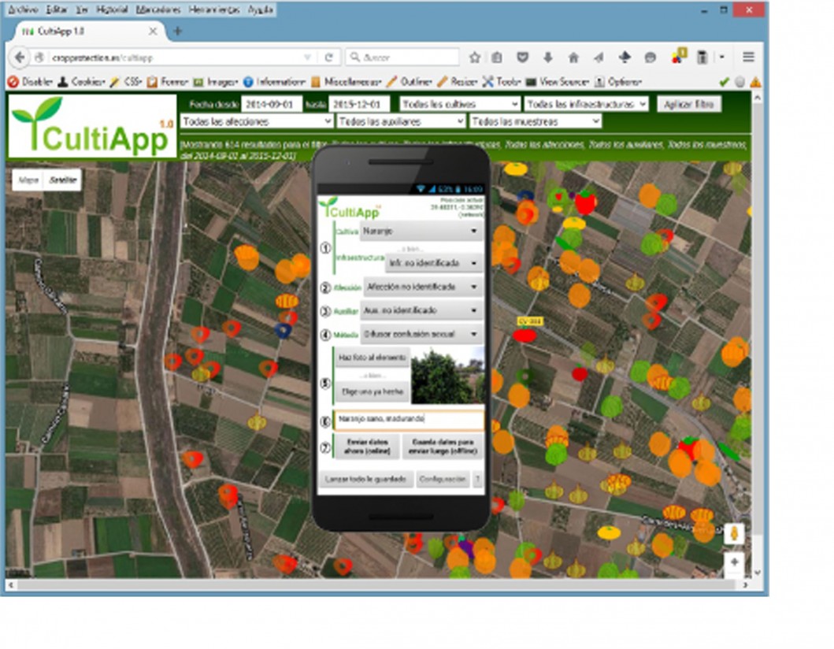Viewport: 834px width, 649px height.
Task: Open the Miscellaneous developer toolbar menu
Action: (347, 82)
